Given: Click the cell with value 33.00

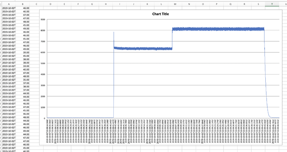Looking at the screenshot, I should (22, 66).
